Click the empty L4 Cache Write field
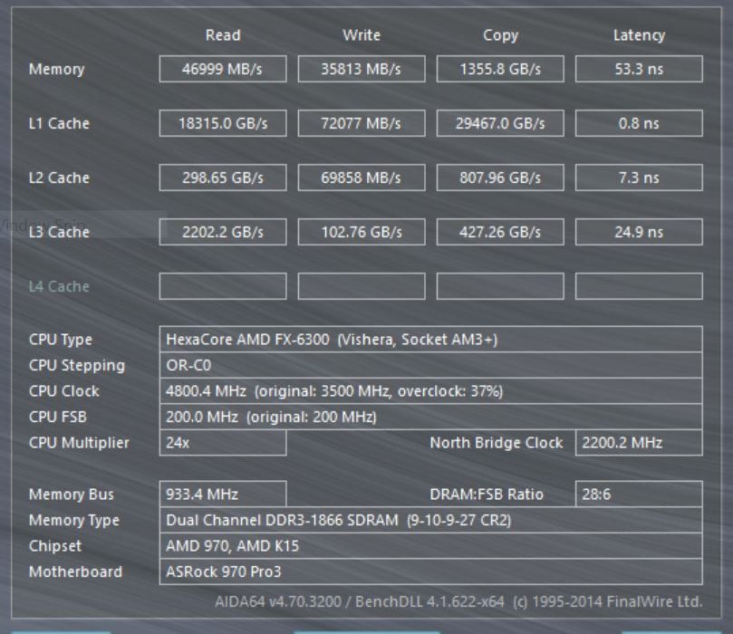 (362, 286)
